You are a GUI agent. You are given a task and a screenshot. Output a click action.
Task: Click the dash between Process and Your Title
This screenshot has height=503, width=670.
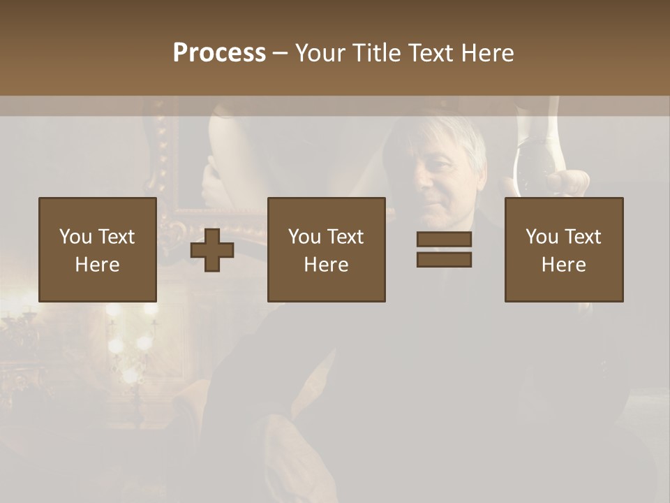click(x=280, y=53)
